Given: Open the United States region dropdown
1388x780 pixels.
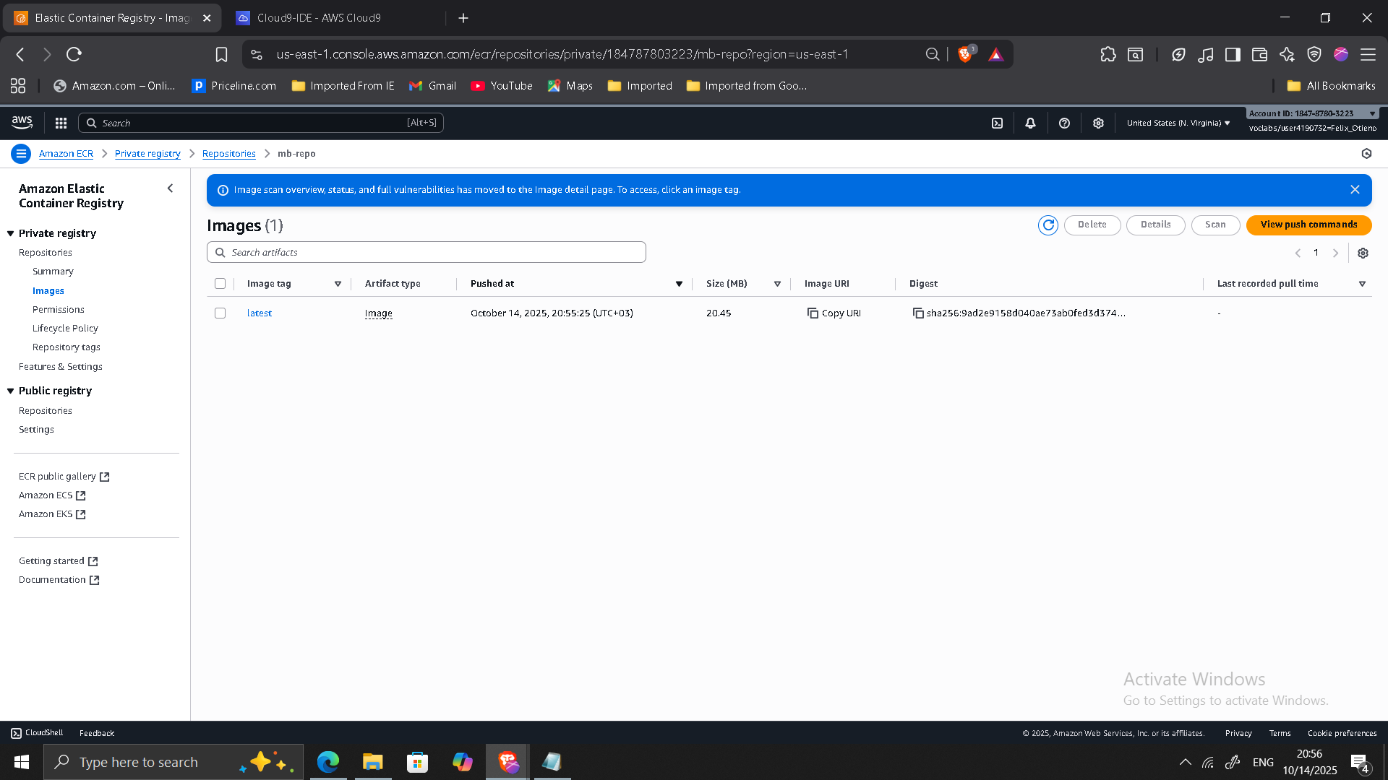Looking at the screenshot, I should click(1177, 123).
